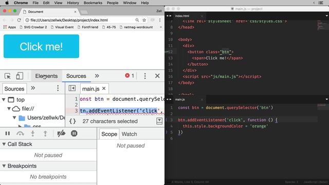
Task: Pause script execution button
Action: (x=8, y=134)
